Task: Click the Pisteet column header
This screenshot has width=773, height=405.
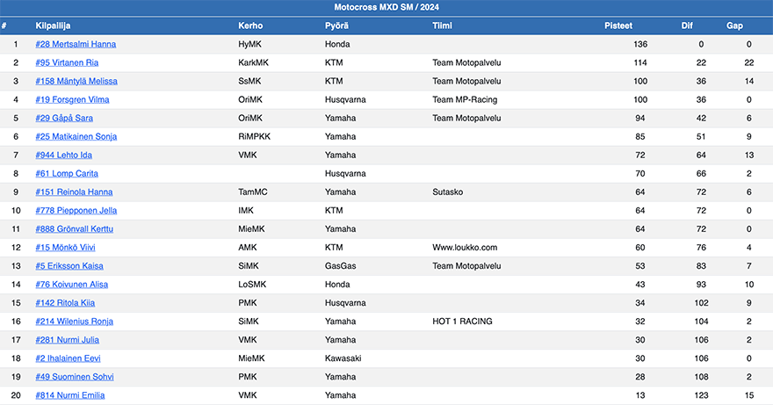Action: point(618,25)
